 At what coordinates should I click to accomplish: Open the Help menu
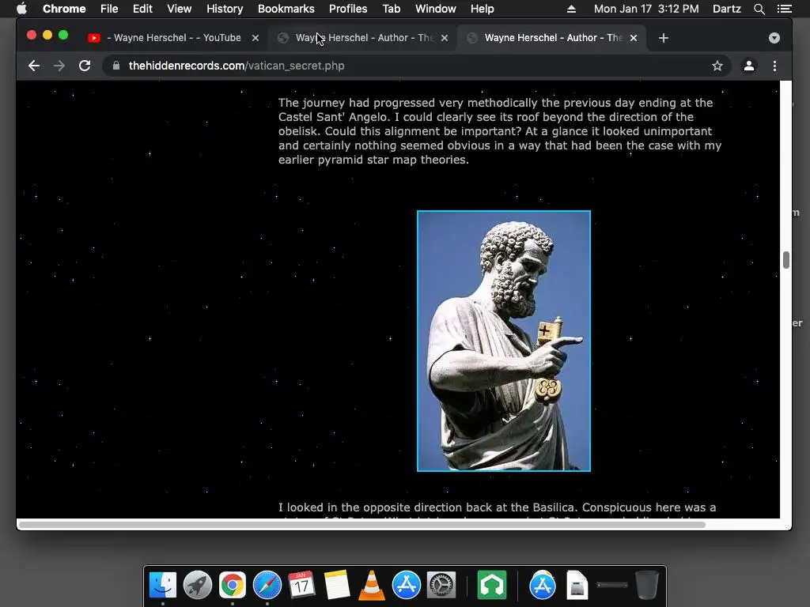482,9
